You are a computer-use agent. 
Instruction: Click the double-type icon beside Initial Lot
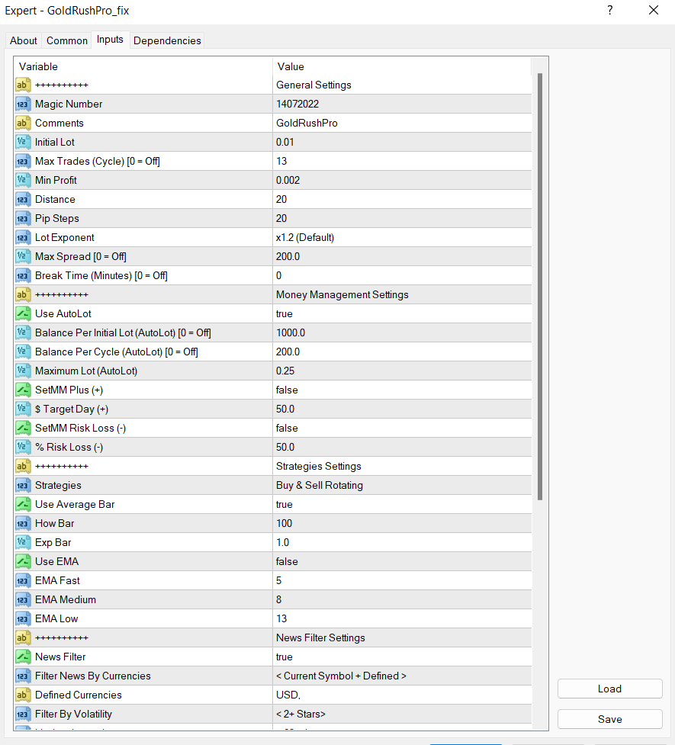pyautogui.click(x=23, y=142)
